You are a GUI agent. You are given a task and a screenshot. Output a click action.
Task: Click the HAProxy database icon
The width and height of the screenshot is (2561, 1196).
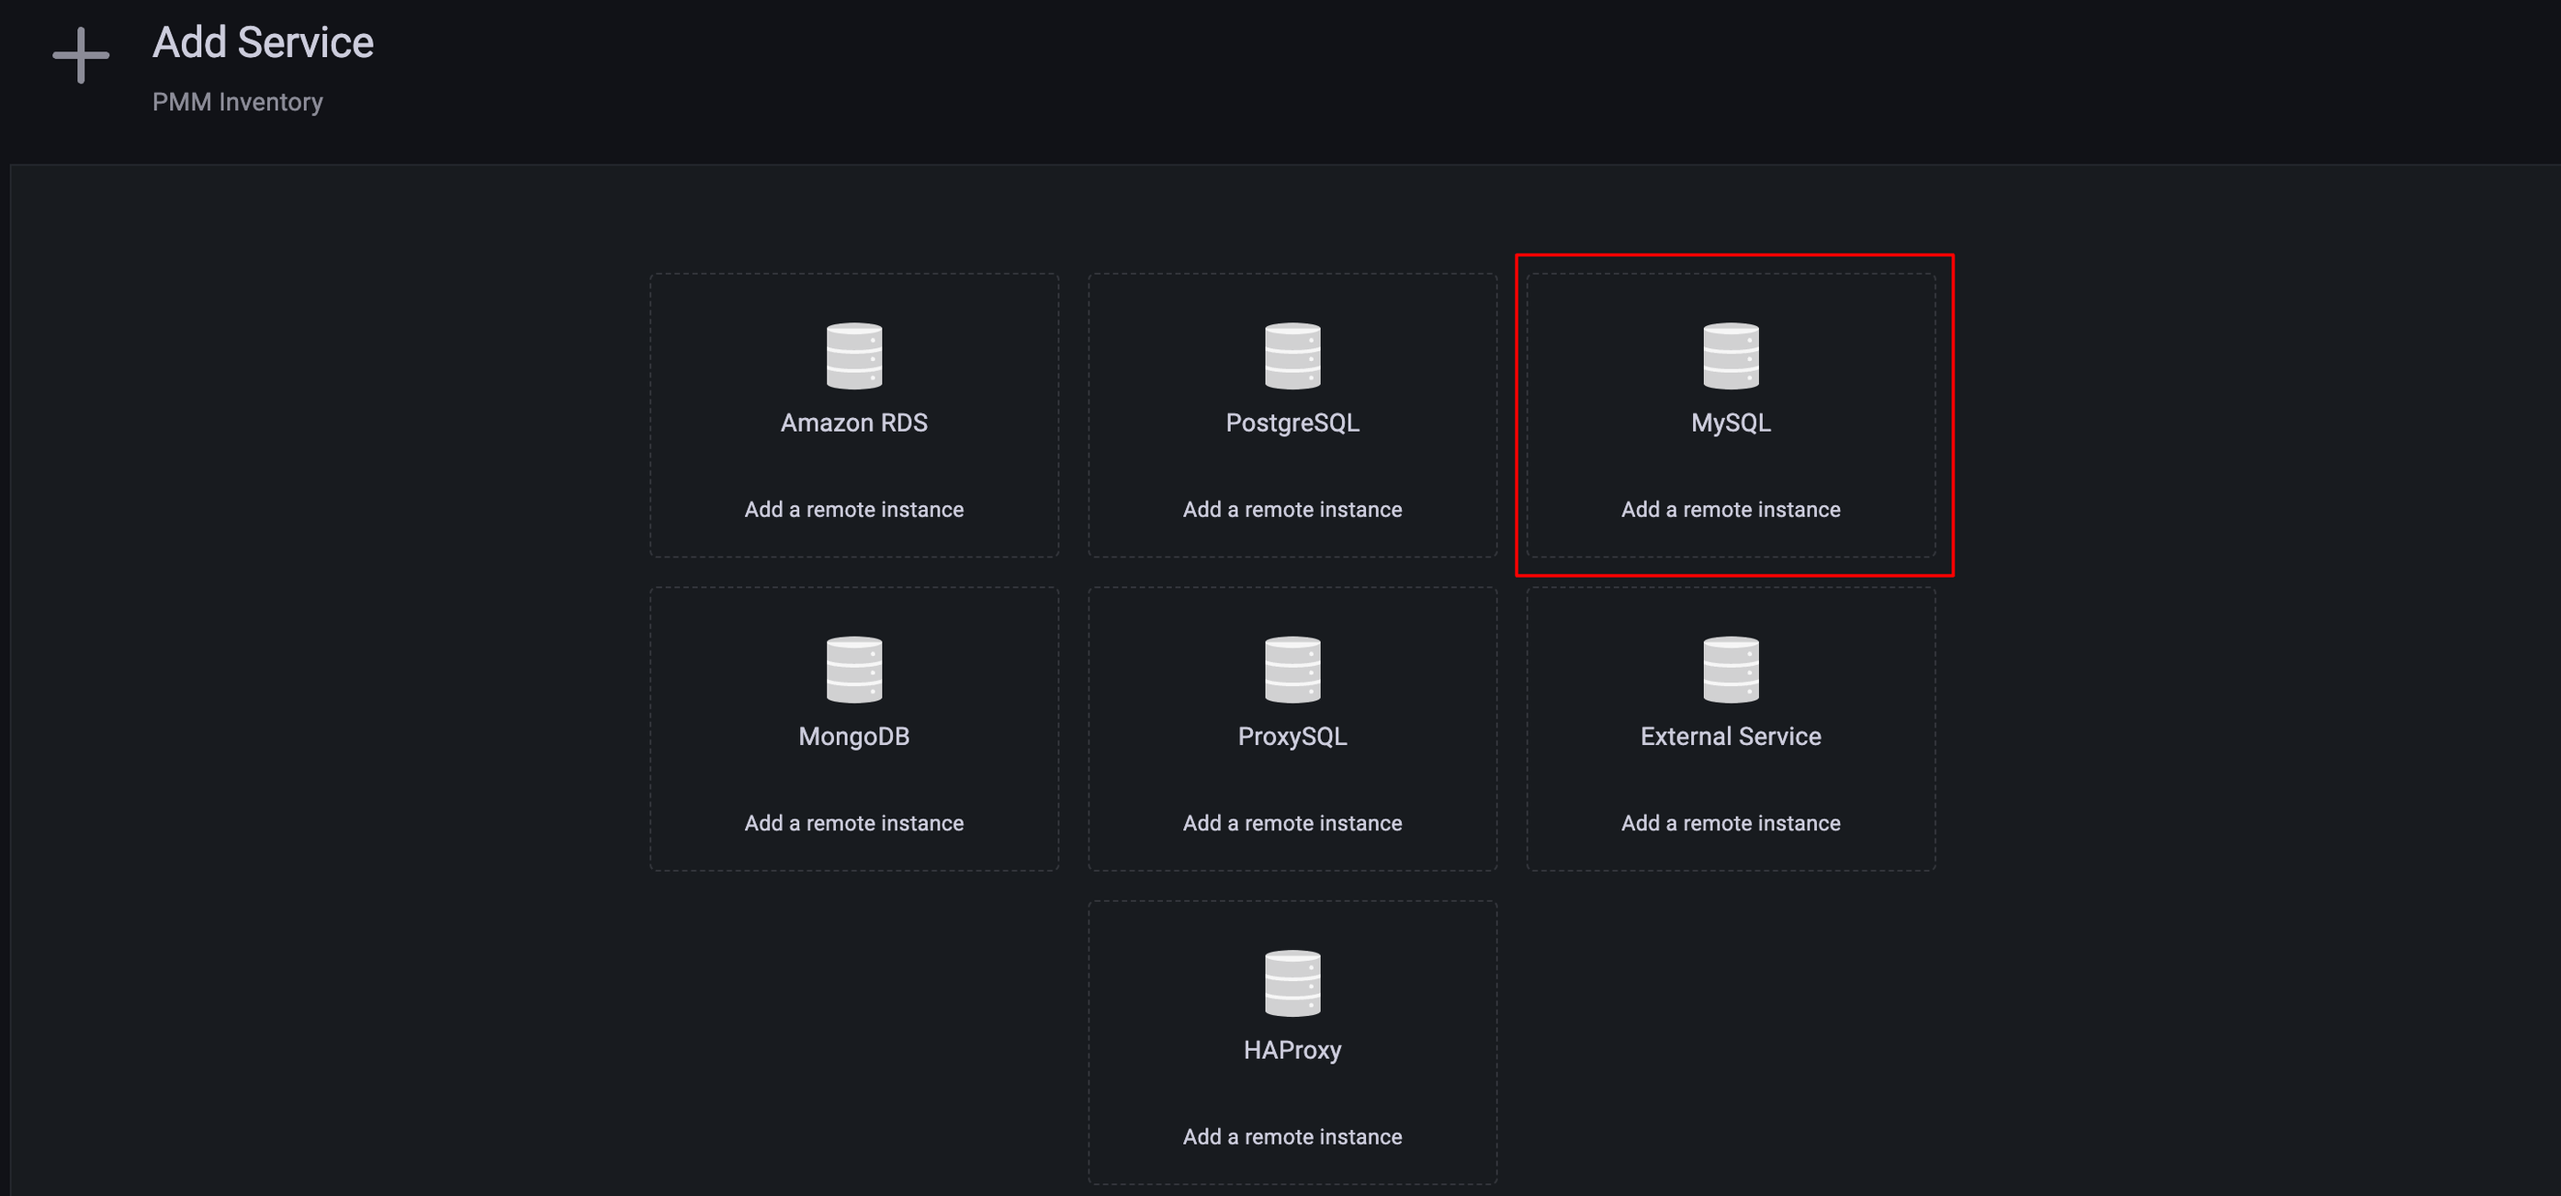coord(1292,983)
